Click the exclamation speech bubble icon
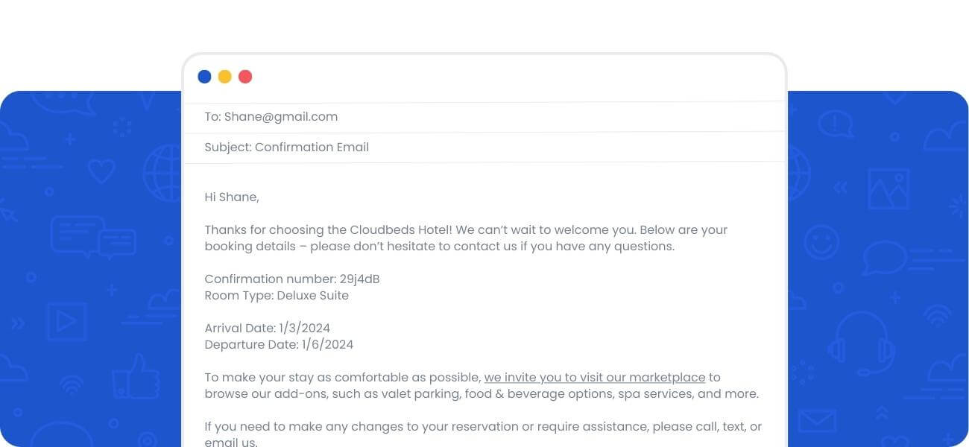 835,123
